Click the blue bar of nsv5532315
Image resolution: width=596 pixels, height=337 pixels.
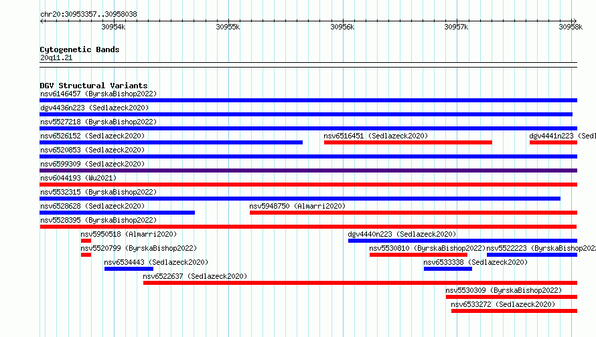tap(300, 199)
